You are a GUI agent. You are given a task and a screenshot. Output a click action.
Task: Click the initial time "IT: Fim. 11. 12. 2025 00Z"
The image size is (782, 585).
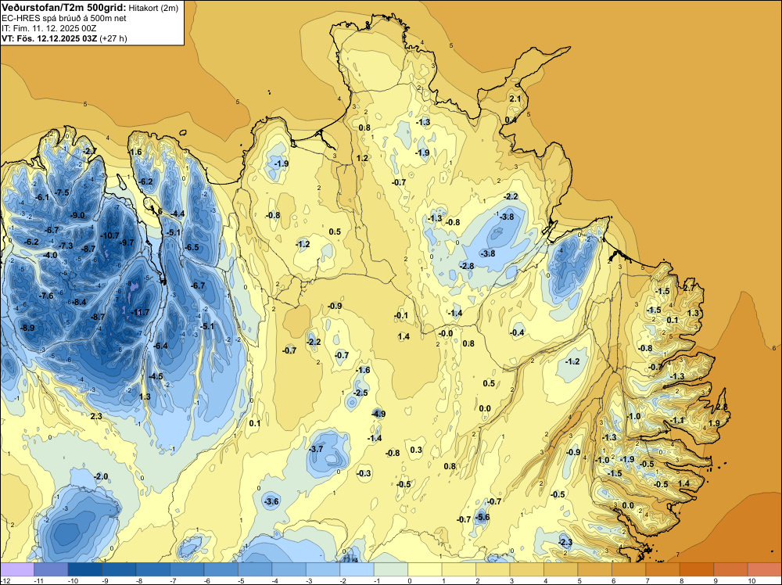click(48, 28)
